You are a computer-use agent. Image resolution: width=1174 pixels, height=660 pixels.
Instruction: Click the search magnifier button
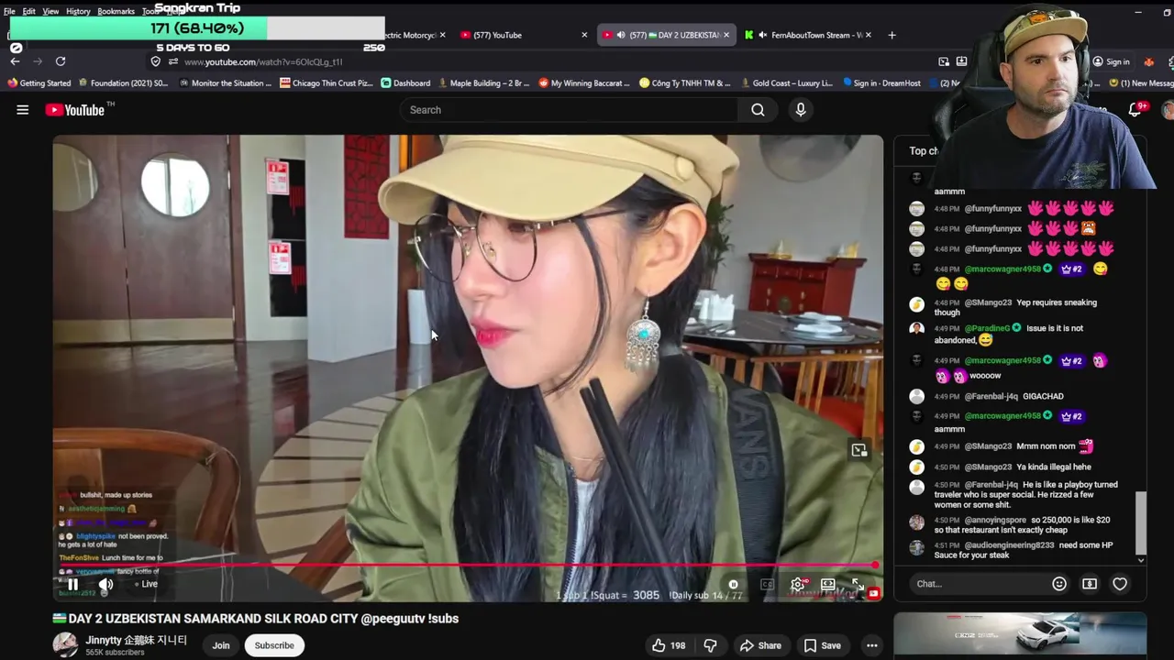click(758, 110)
